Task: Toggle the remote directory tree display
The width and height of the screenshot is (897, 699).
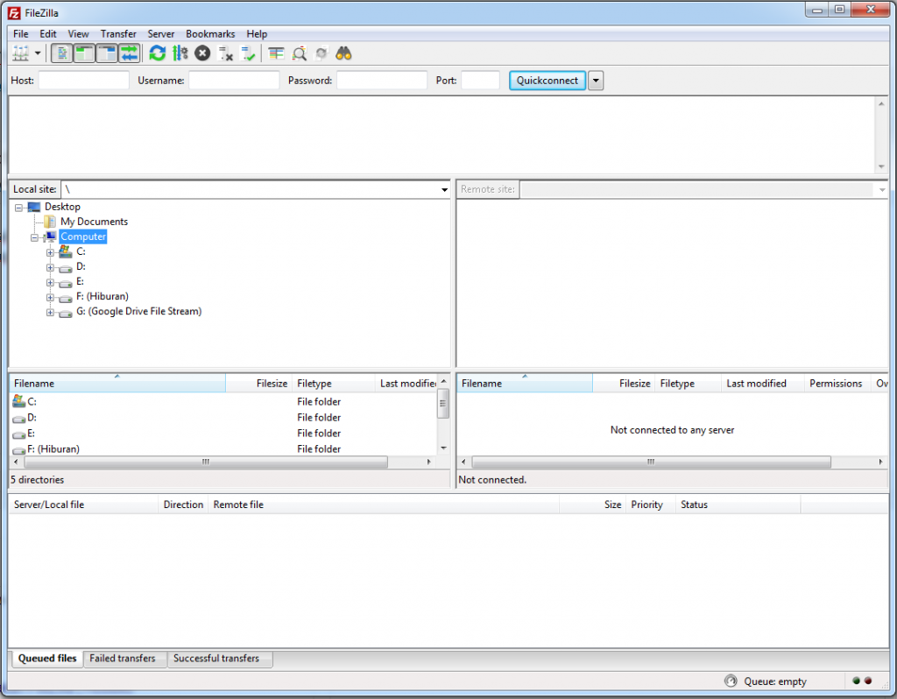Action: click(x=107, y=53)
